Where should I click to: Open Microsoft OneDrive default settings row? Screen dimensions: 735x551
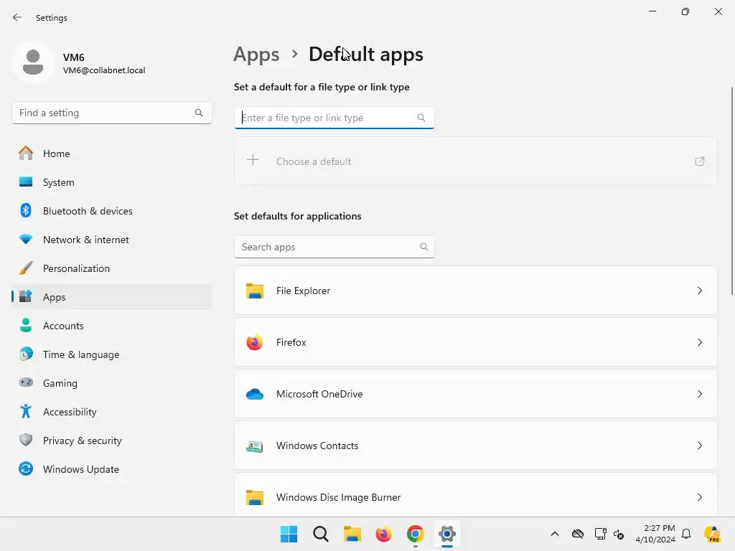[x=475, y=394]
